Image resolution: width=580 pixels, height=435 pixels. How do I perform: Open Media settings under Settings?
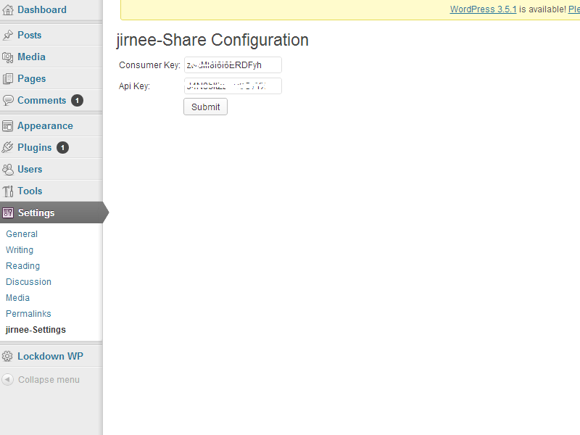click(x=17, y=298)
